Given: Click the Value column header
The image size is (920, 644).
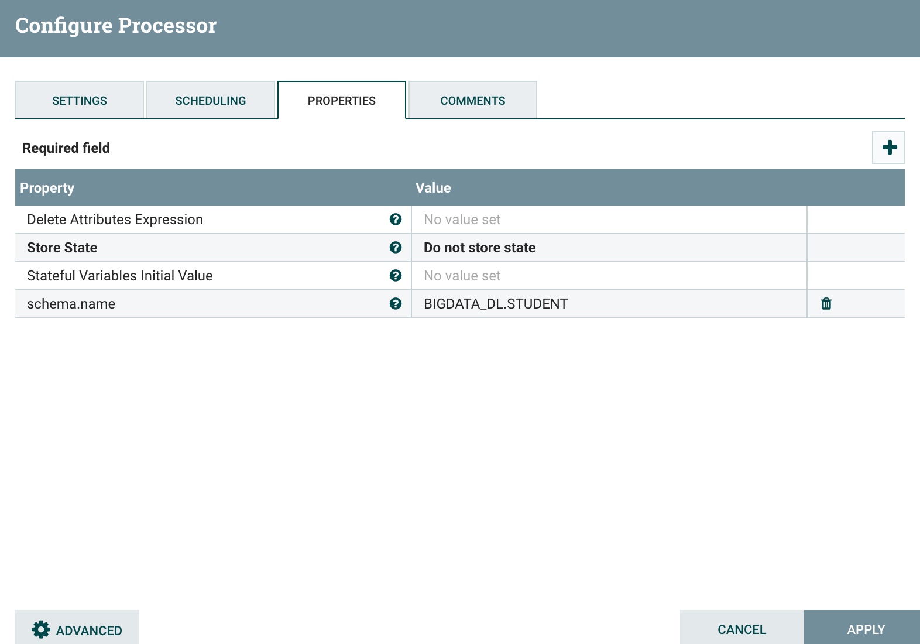Looking at the screenshot, I should pyautogui.click(x=433, y=188).
